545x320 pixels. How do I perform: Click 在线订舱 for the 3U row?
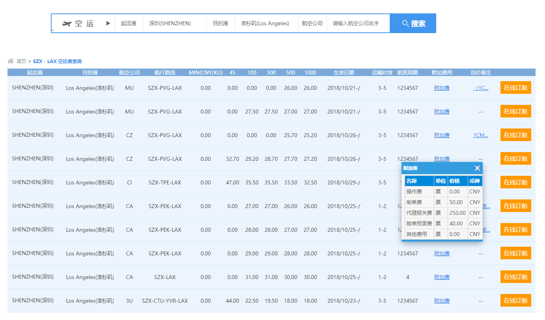coord(515,300)
